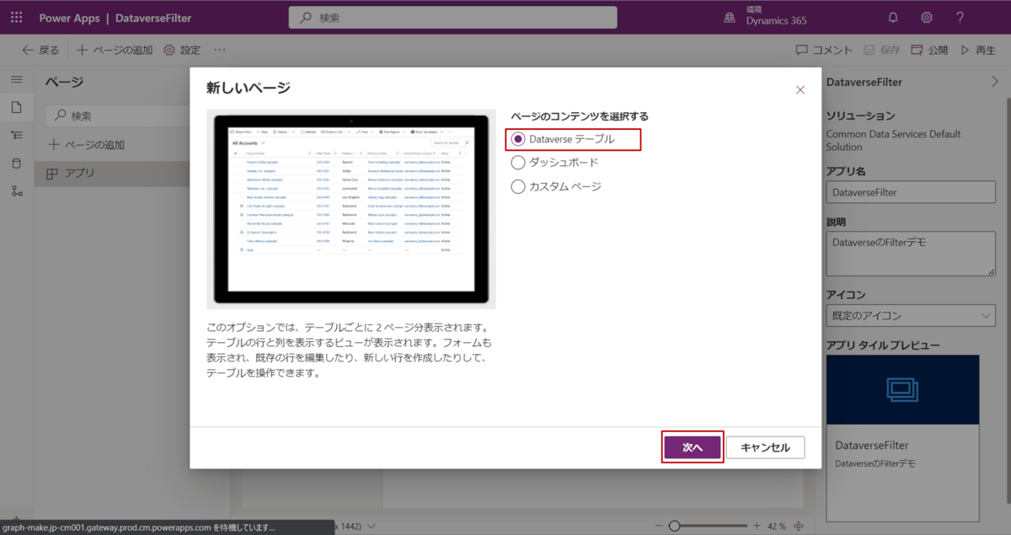Select the アプリ item in pages list

click(112, 173)
